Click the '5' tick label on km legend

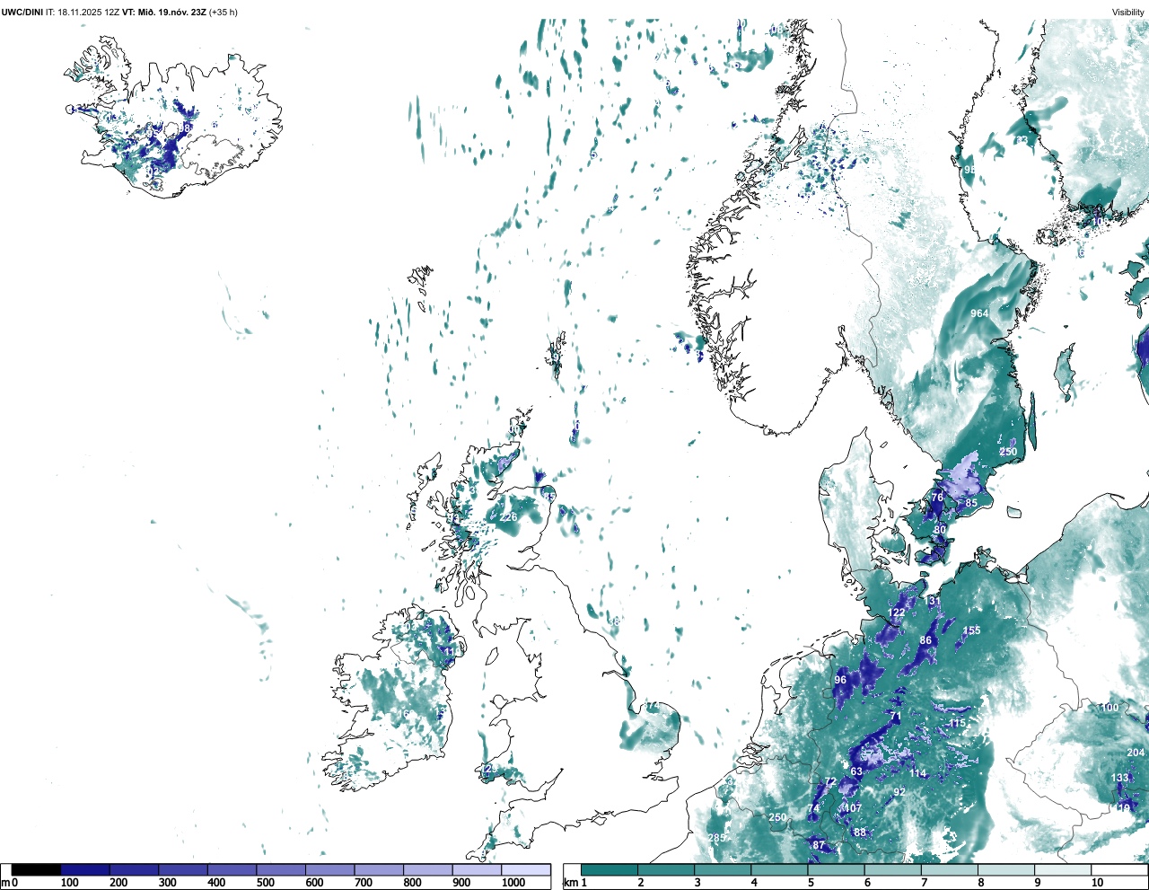click(811, 884)
